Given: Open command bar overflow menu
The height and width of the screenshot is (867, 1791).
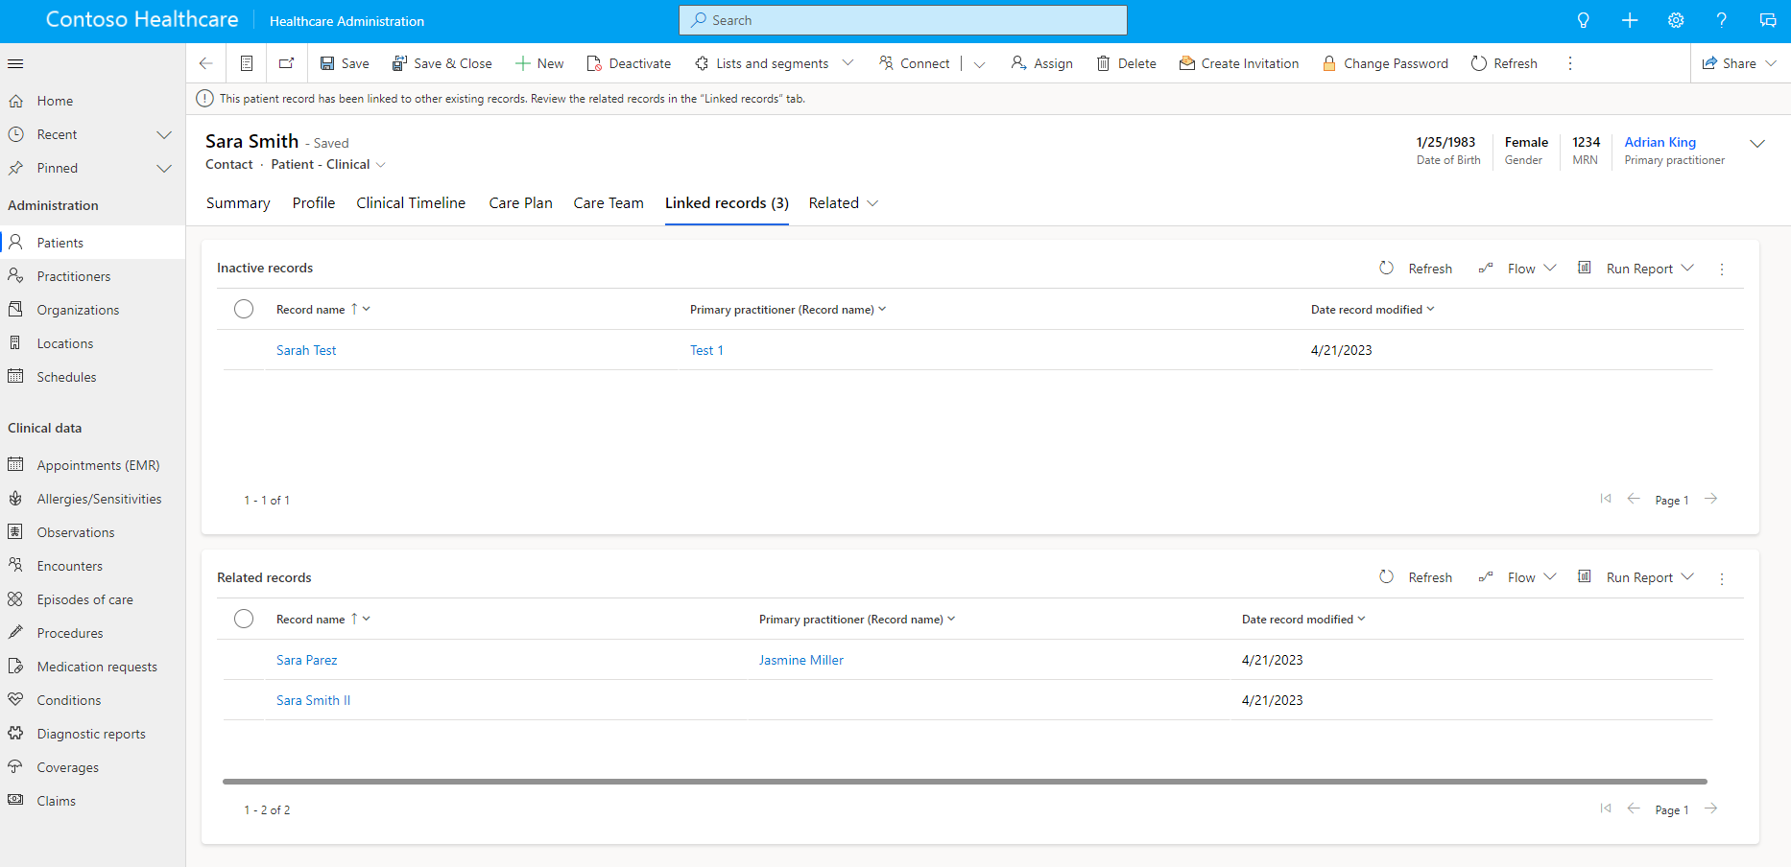Looking at the screenshot, I should point(1570,63).
